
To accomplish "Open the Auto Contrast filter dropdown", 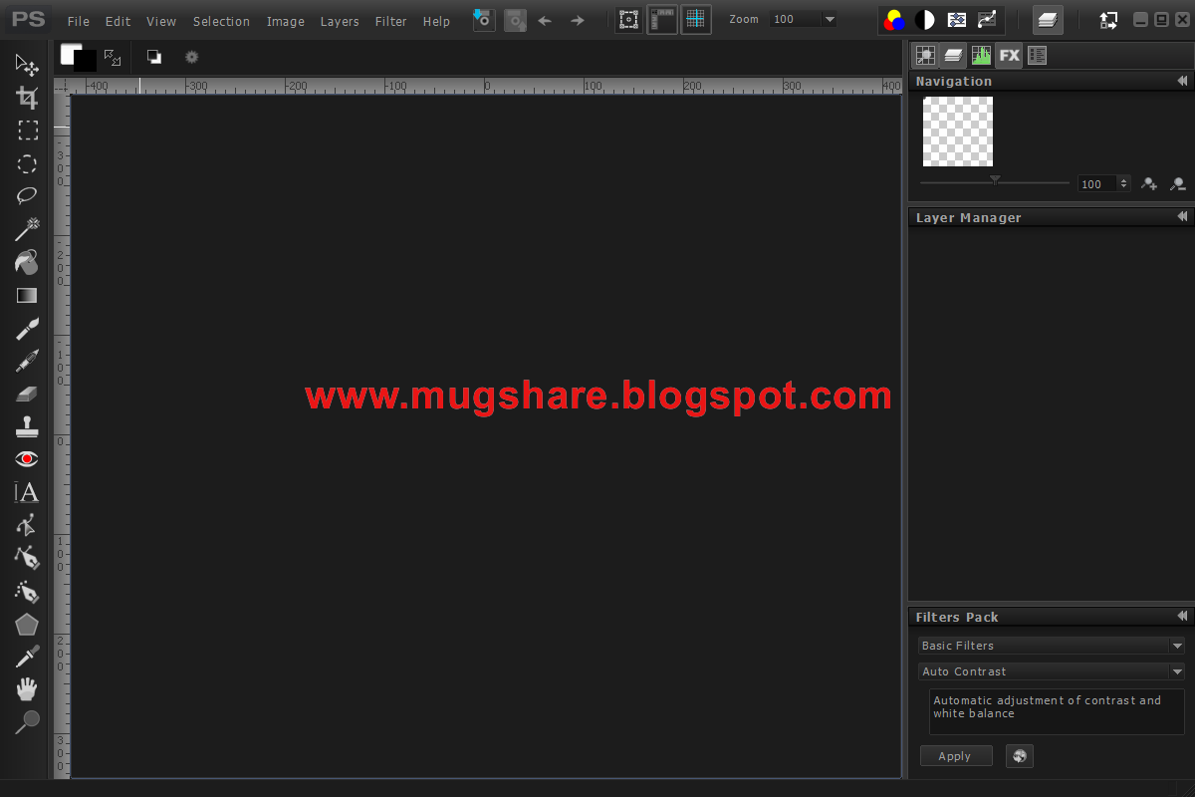I will point(1051,671).
